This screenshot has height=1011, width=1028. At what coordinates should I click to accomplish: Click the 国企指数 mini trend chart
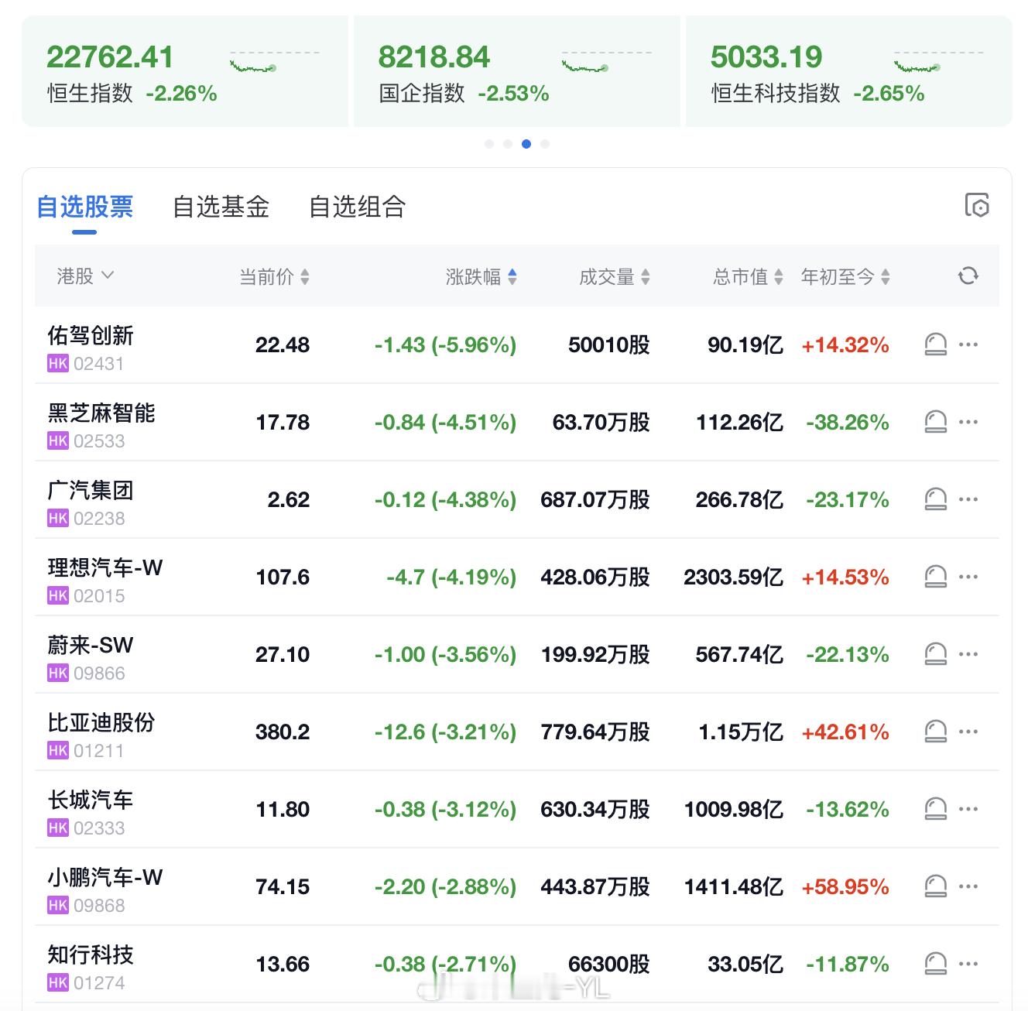pyautogui.click(x=606, y=62)
